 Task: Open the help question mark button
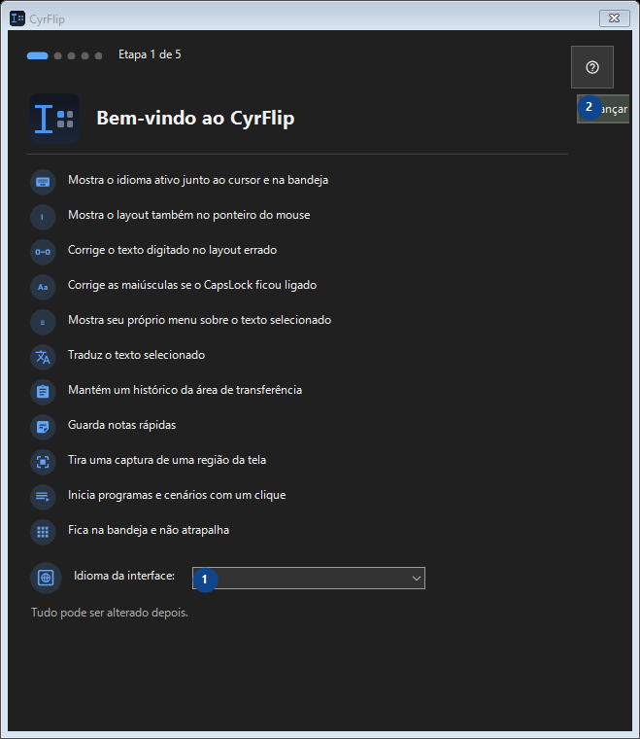point(592,67)
